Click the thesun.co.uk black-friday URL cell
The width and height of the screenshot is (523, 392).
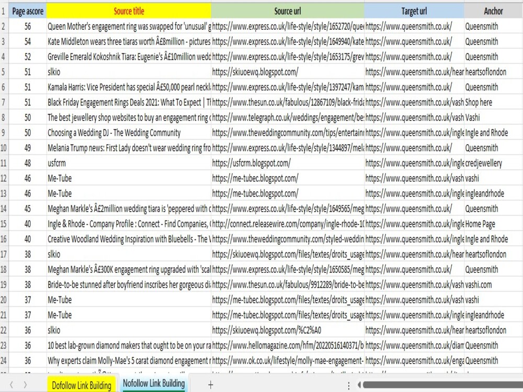tap(288, 102)
